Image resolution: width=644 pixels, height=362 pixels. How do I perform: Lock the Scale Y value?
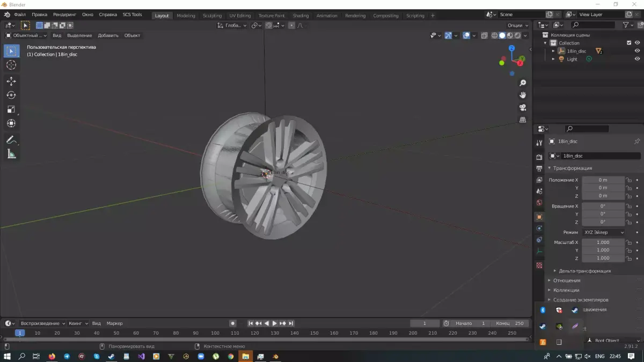629,250
